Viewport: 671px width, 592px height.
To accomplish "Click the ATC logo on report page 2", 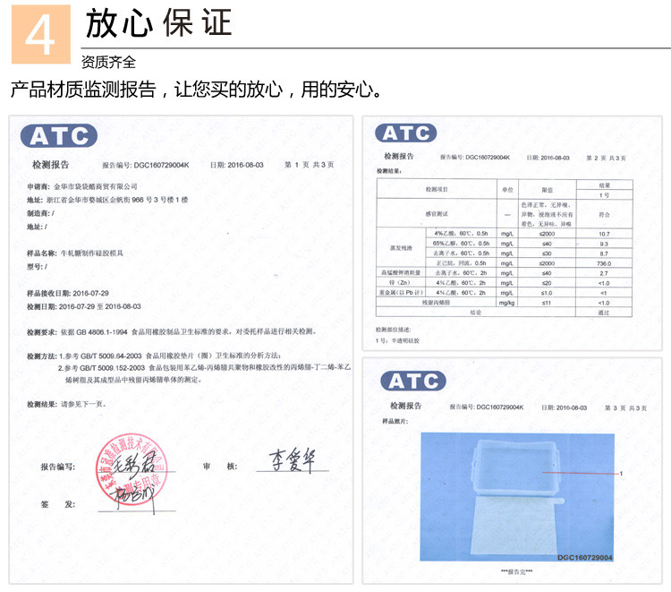I will pyautogui.click(x=405, y=133).
